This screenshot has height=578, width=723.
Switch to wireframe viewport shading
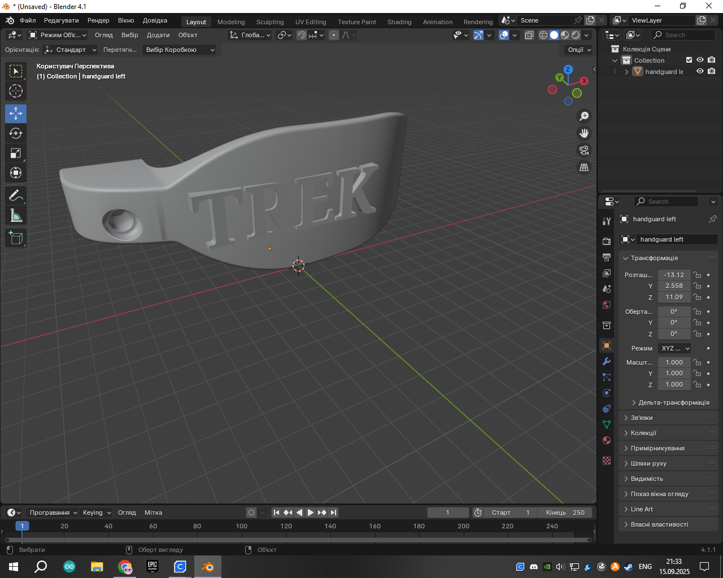pyautogui.click(x=543, y=35)
